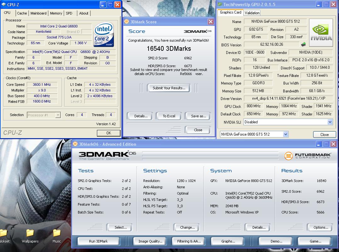Click the Graphs button in 3DMark06

[228, 241]
